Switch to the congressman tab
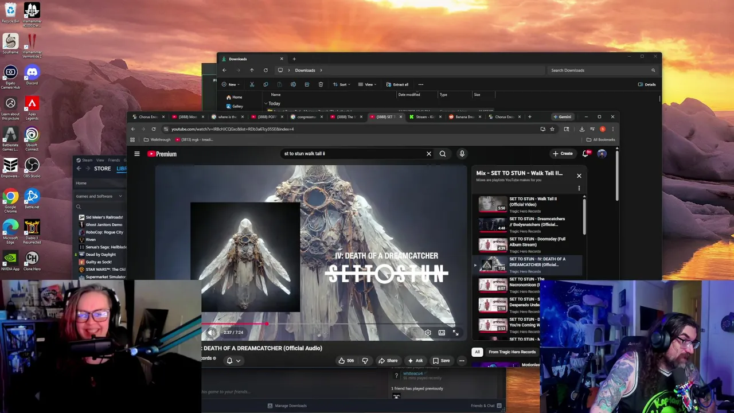This screenshot has height=413, width=734. coord(305,117)
